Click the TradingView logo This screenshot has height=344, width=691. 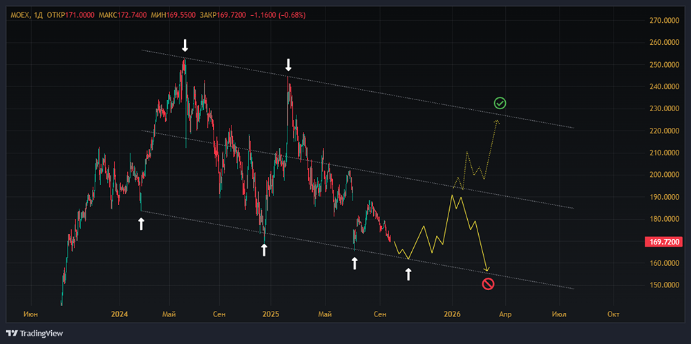(x=35, y=334)
